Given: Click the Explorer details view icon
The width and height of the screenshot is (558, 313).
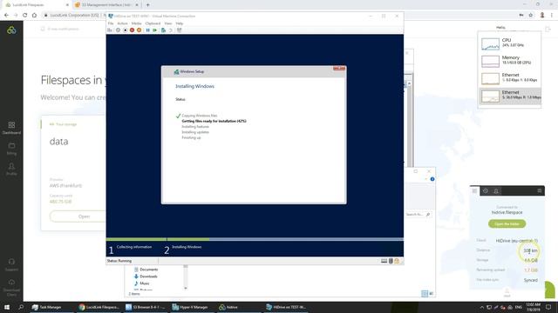Looking at the screenshot, I should (425, 294).
